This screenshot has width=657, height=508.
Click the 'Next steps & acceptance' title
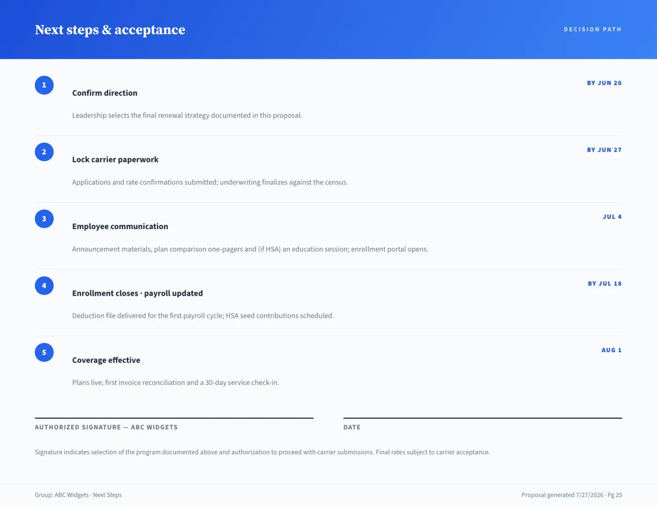click(110, 30)
